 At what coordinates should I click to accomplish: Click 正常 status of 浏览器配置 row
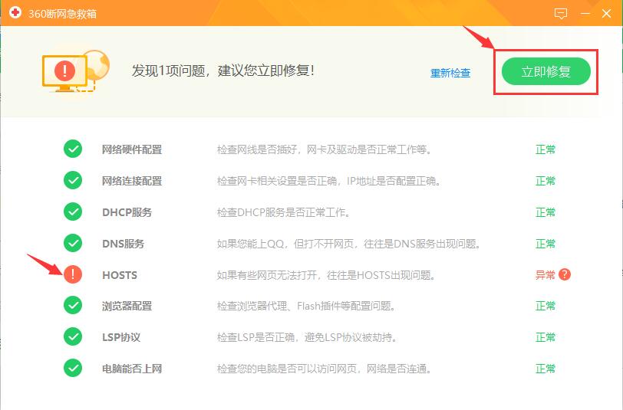click(545, 306)
